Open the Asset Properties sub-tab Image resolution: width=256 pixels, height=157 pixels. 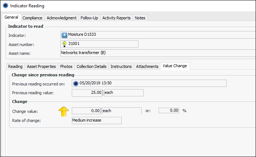pos(41,66)
